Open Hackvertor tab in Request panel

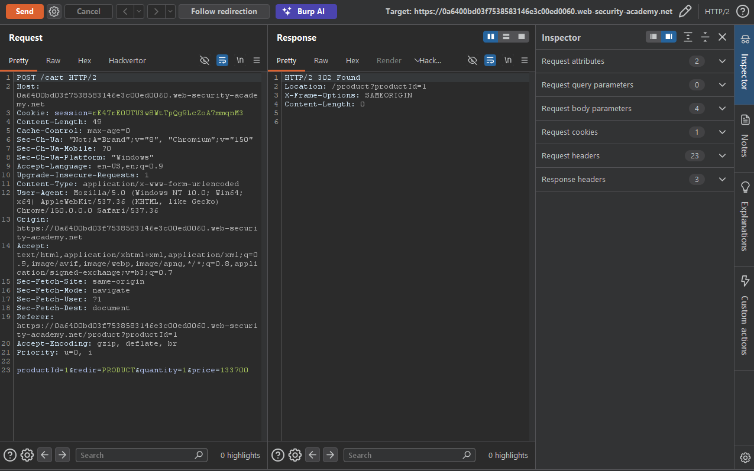tap(127, 60)
